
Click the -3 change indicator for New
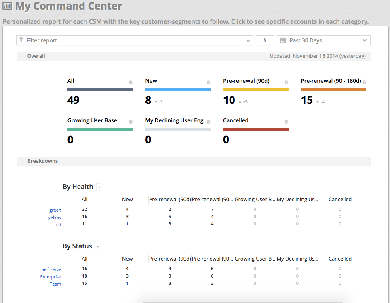[x=159, y=102]
